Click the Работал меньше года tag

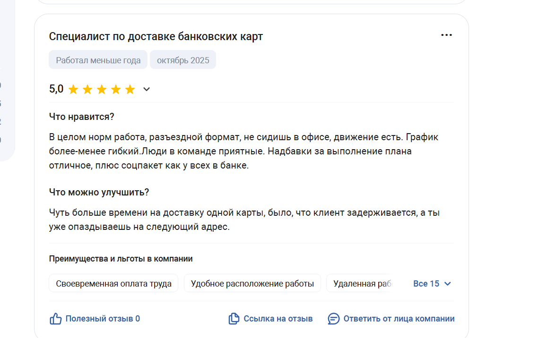[98, 60]
